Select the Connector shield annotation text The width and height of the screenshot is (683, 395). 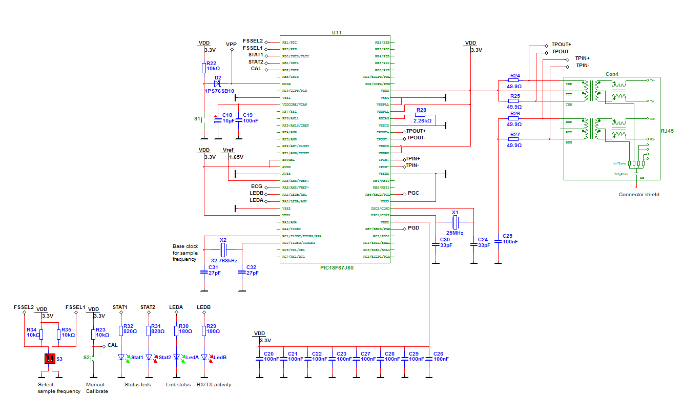click(x=639, y=194)
